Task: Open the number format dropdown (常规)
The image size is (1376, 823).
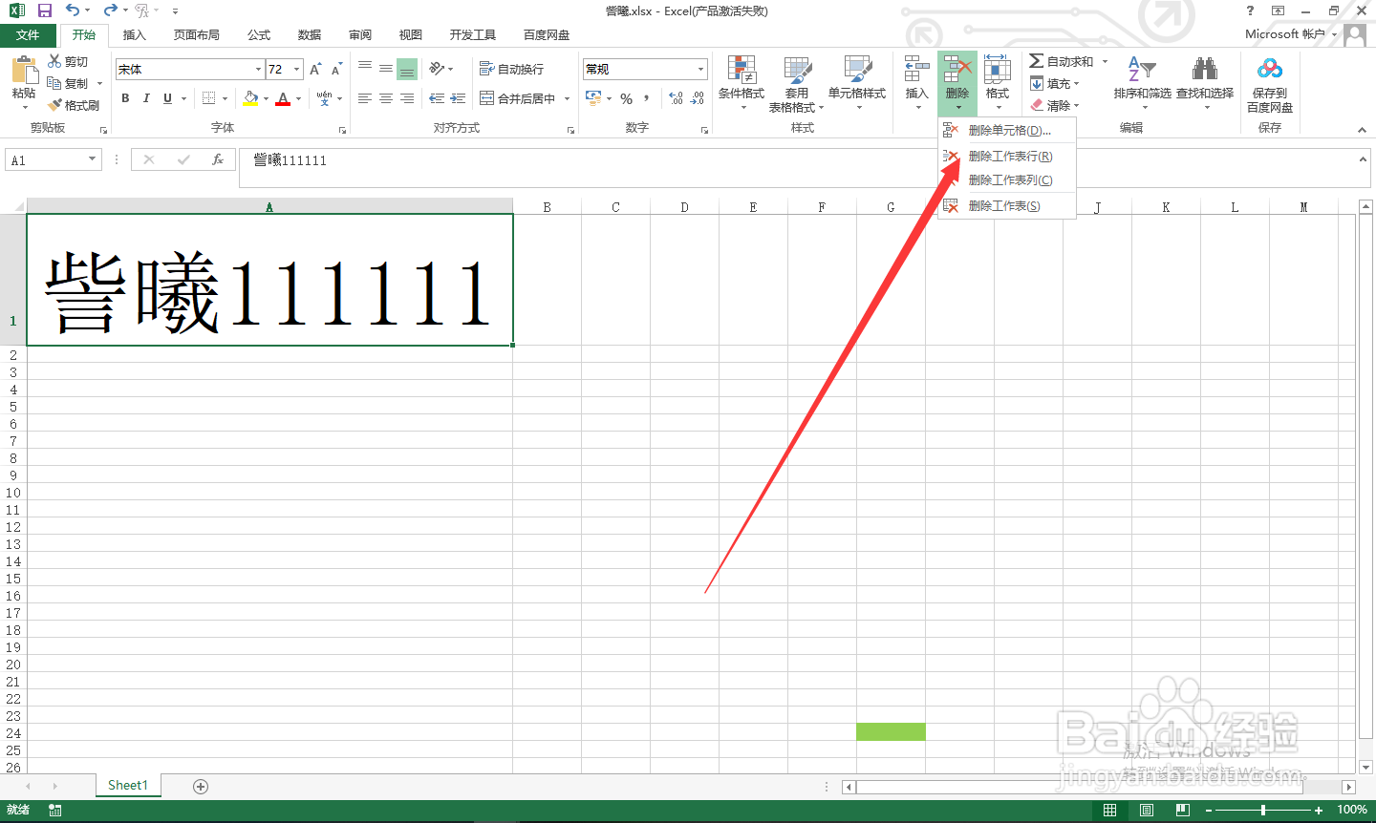Action: pos(700,70)
